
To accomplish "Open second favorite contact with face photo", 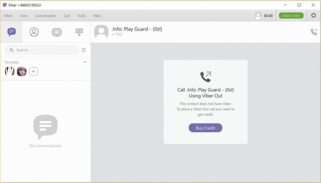I will click(22, 72).
